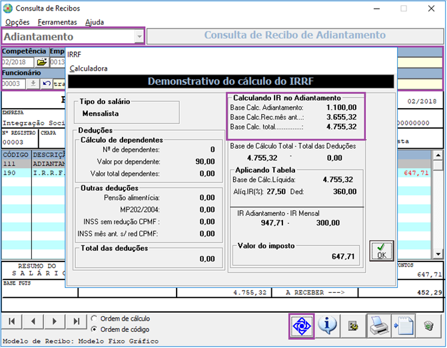Click Modelo de Recibo status text

(81, 341)
